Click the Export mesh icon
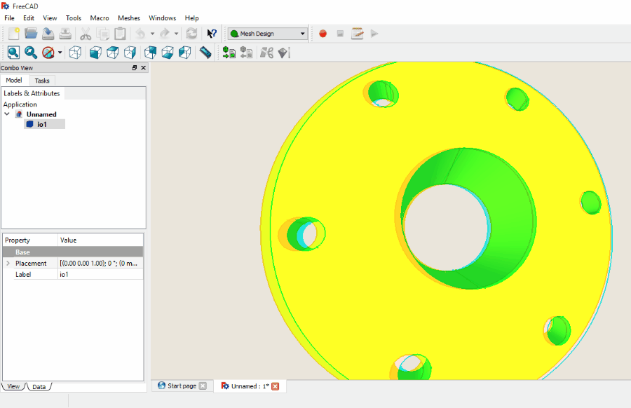The image size is (631, 408). click(246, 53)
